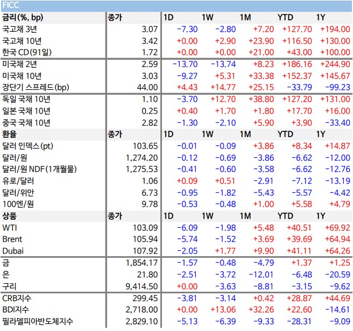
Task: Select the 달러/원 row label
Action: coord(15,158)
